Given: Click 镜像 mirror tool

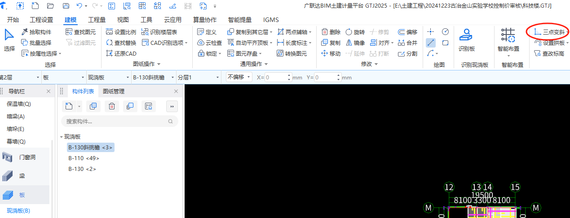Looking at the screenshot, I should [x=355, y=43].
